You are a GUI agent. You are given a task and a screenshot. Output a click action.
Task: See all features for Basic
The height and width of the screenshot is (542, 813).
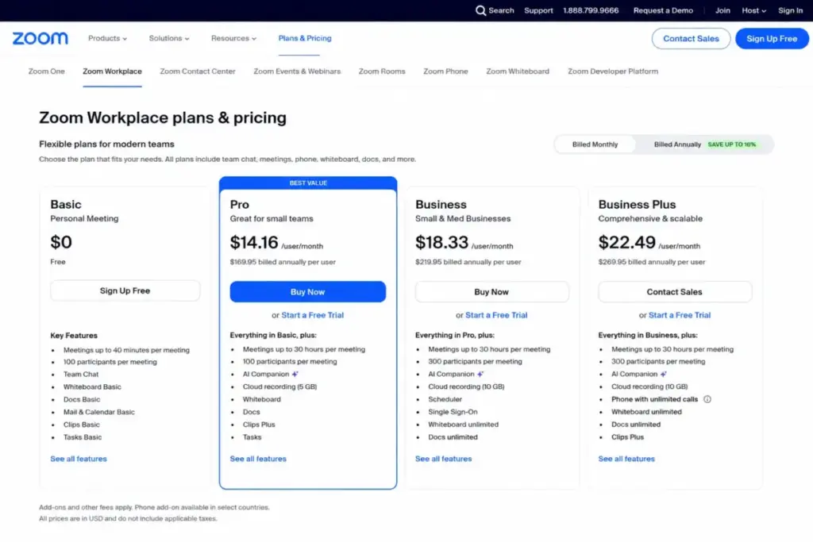coord(79,459)
